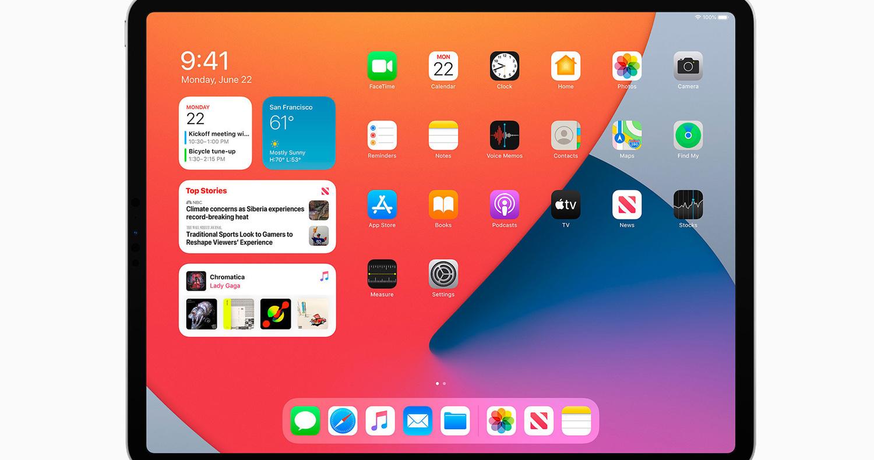This screenshot has height=460, width=874.
Task: Open the Books app
Action: pos(443,205)
